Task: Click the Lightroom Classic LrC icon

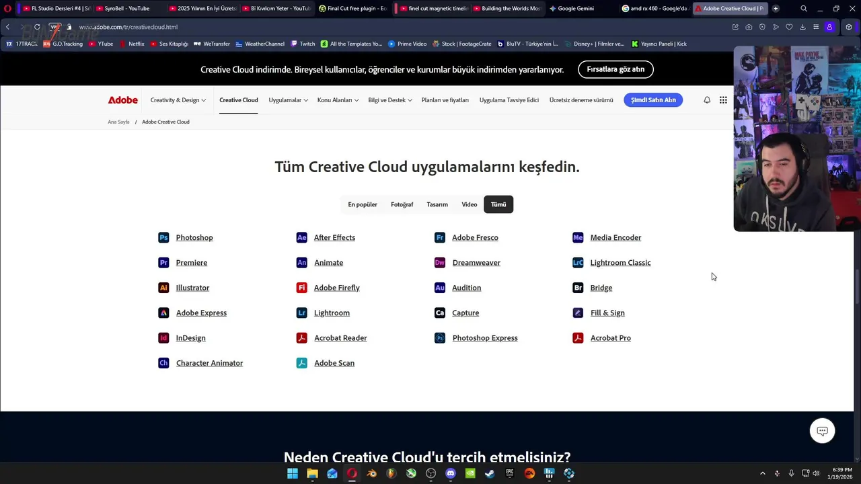Action: (578, 263)
